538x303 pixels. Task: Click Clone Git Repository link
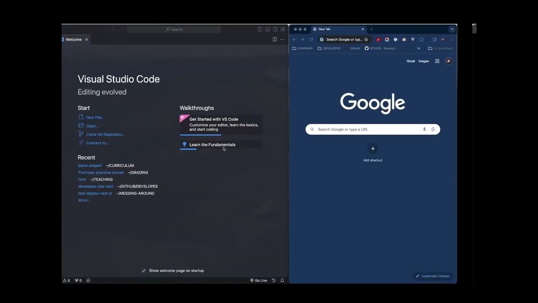tap(105, 134)
